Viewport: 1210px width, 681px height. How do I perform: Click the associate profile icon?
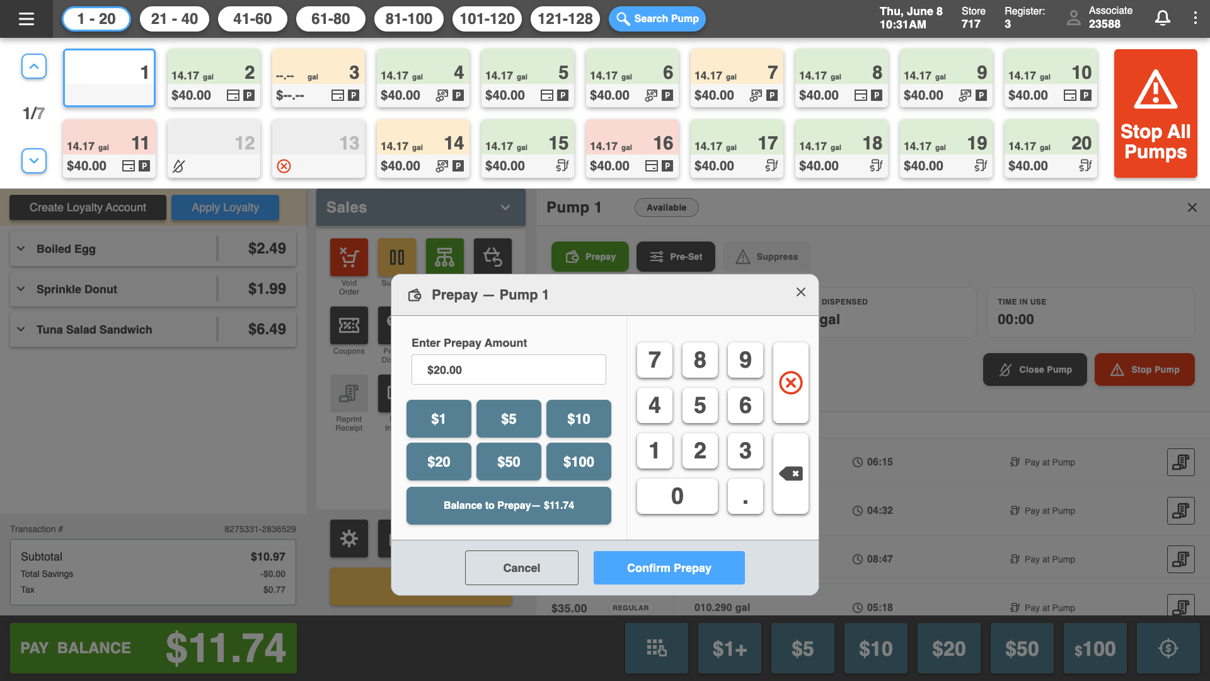tap(1073, 18)
